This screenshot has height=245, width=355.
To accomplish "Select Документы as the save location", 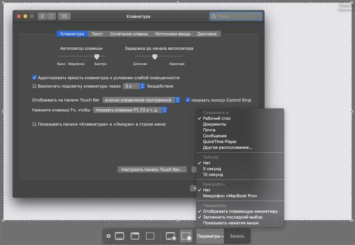I will [214, 124].
